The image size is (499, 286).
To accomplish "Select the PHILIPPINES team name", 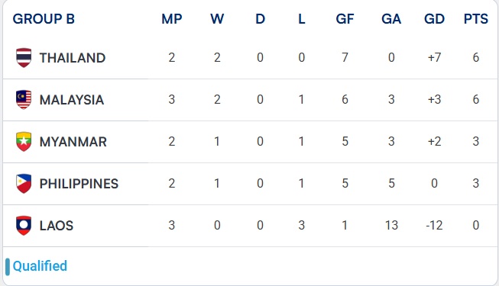I will pos(79,184).
